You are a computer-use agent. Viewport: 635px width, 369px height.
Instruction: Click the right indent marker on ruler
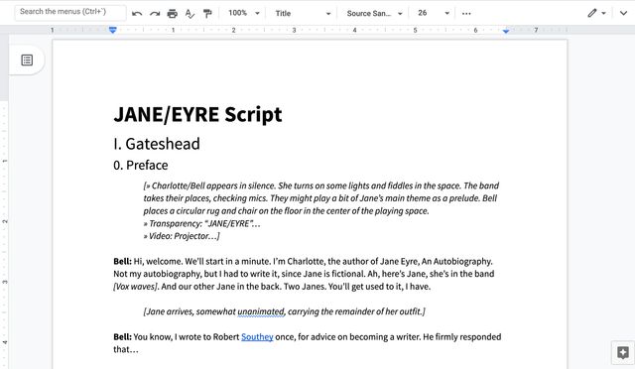coord(506,31)
